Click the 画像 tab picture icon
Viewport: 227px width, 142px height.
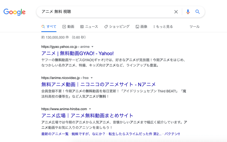137,27
